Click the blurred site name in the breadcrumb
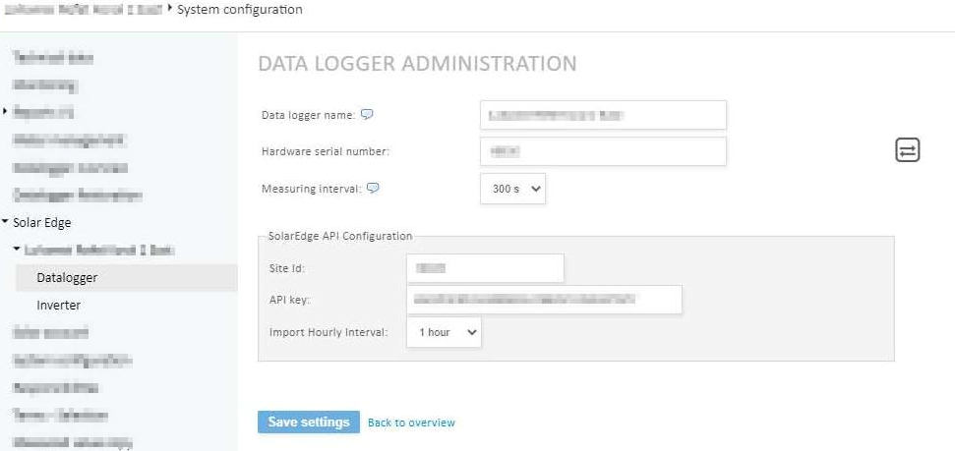Image resolution: width=955 pixels, height=451 pixels. (x=83, y=10)
